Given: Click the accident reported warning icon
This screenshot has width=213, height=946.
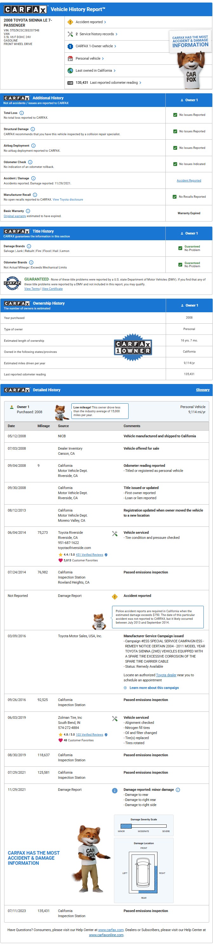Looking at the screenshot, I should click(70, 22).
